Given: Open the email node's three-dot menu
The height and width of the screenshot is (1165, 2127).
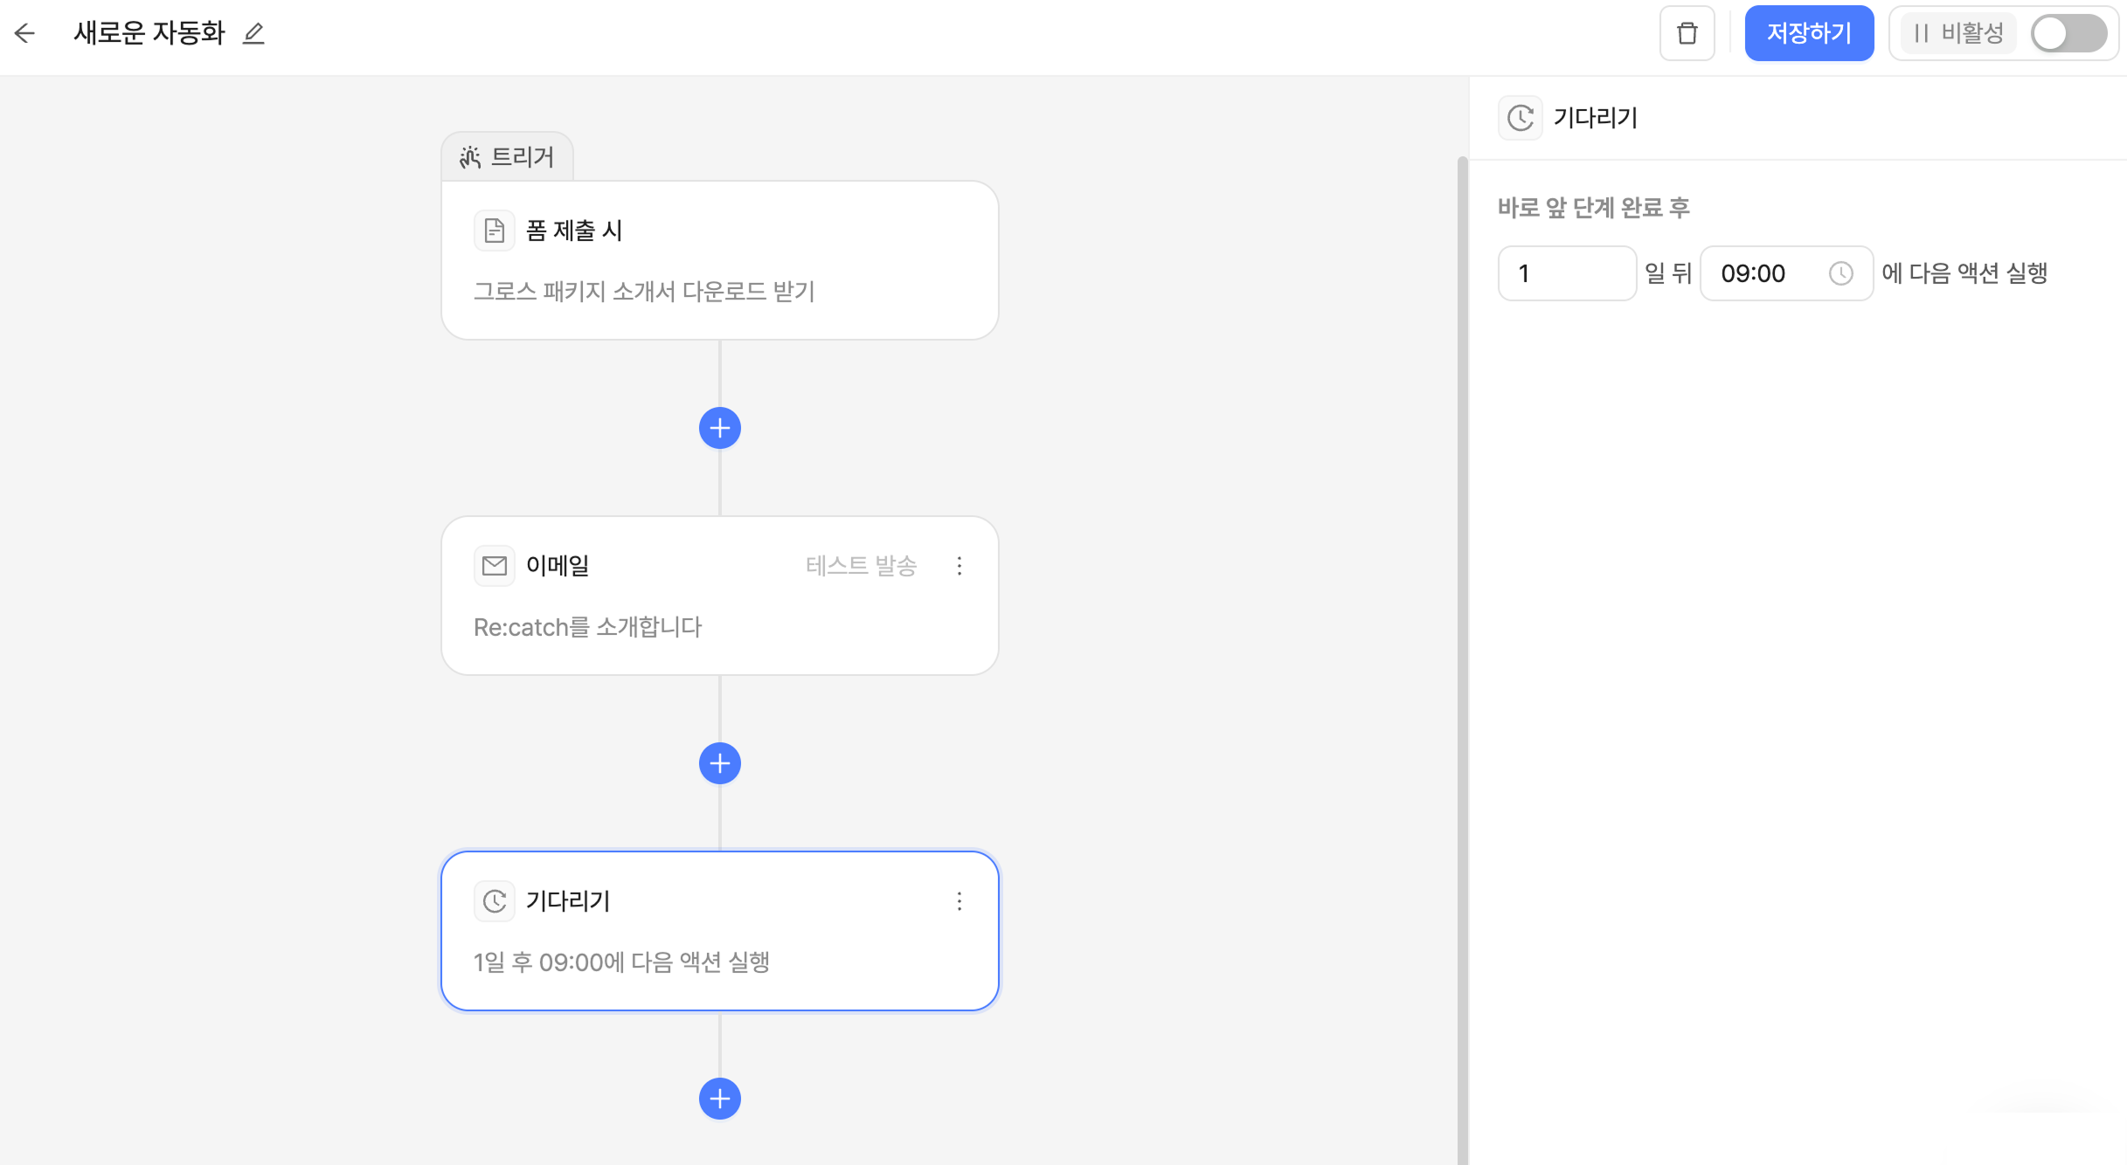Looking at the screenshot, I should (x=960, y=566).
